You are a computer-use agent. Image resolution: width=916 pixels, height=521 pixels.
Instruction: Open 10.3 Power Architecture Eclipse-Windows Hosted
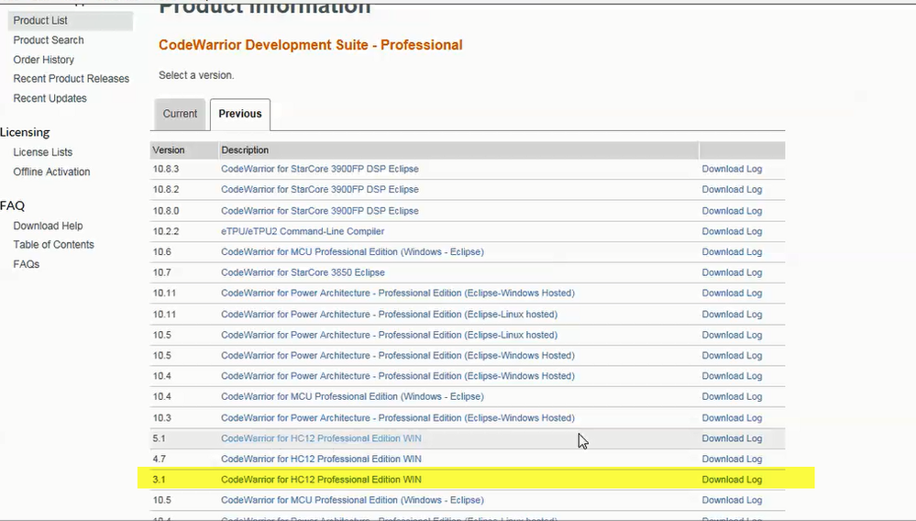point(398,417)
